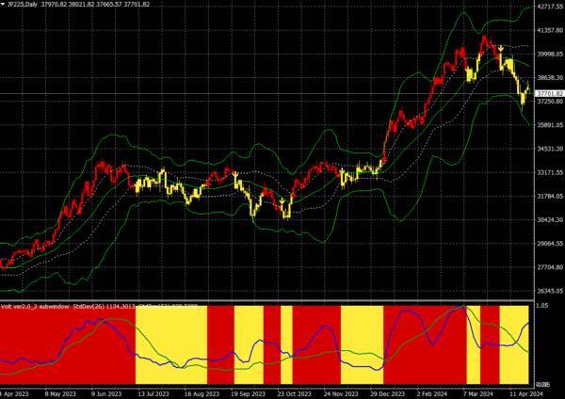Click the triangle beside JP225,Daily title
This screenshot has height=399, width=565.
(3, 5)
